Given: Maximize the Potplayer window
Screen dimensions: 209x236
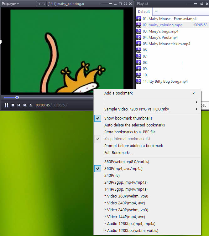Looking at the screenshot, I should pos(120,4).
